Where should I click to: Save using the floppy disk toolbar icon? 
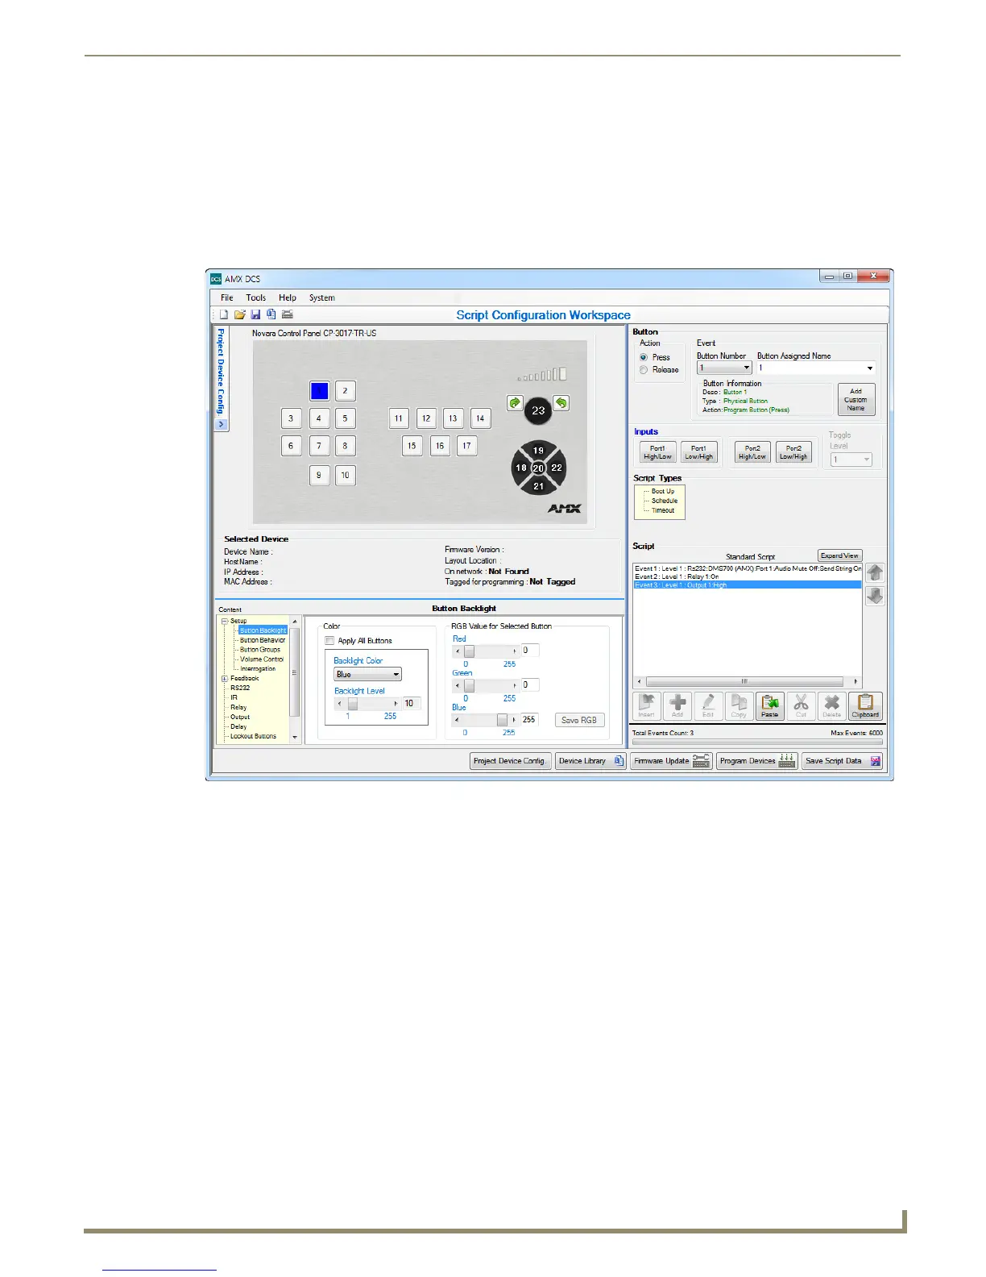(x=255, y=314)
